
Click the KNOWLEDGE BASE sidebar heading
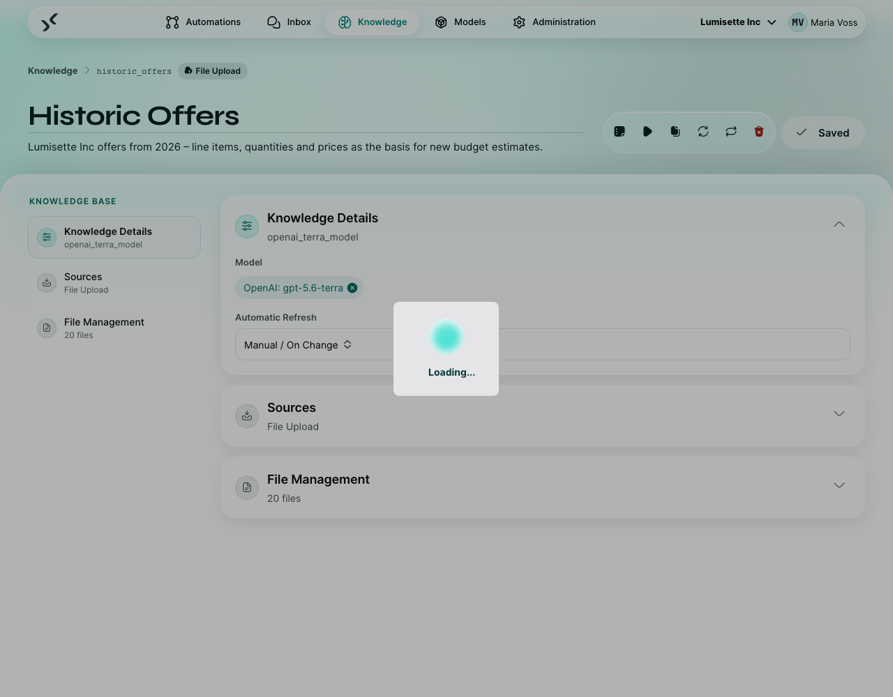(73, 201)
